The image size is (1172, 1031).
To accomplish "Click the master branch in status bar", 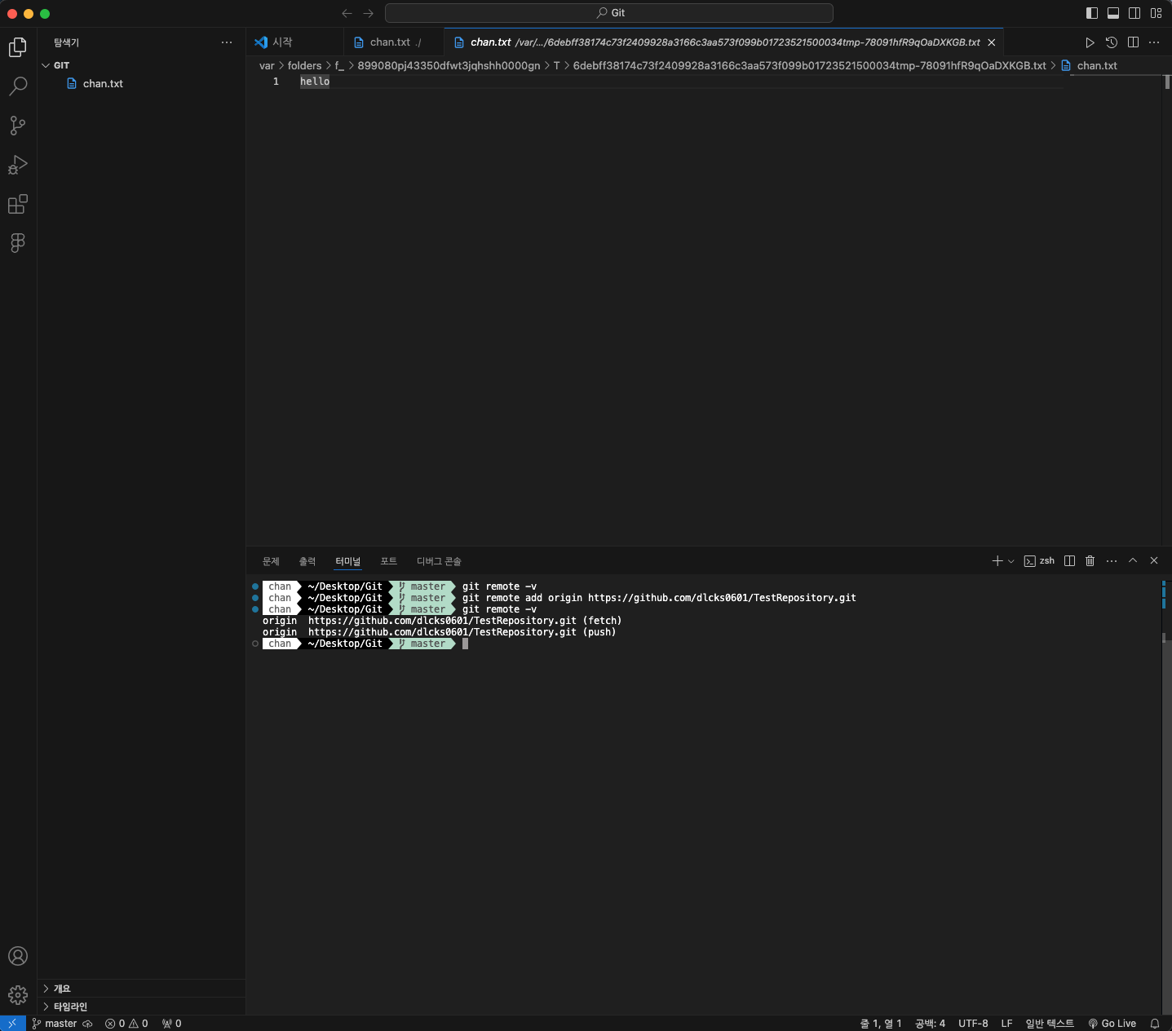I will tap(61, 1024).
